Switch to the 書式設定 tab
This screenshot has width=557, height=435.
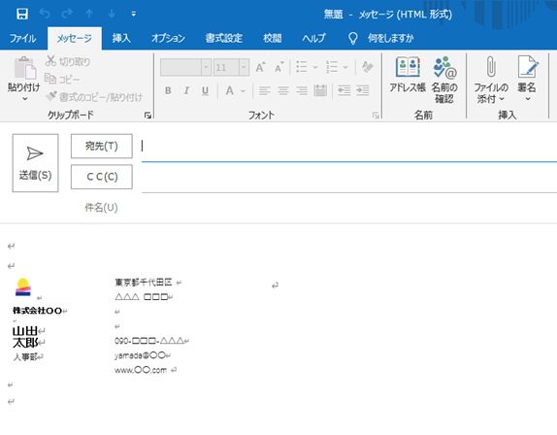point(224,38)
